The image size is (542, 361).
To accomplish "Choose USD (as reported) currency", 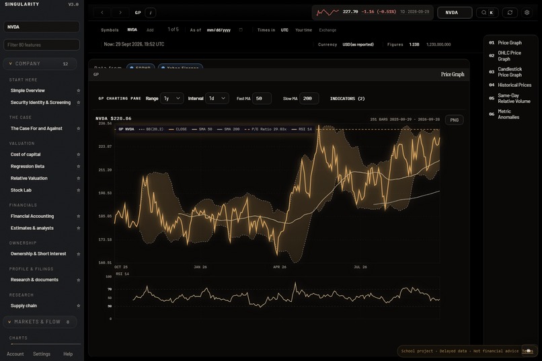I will coord(358,44).
